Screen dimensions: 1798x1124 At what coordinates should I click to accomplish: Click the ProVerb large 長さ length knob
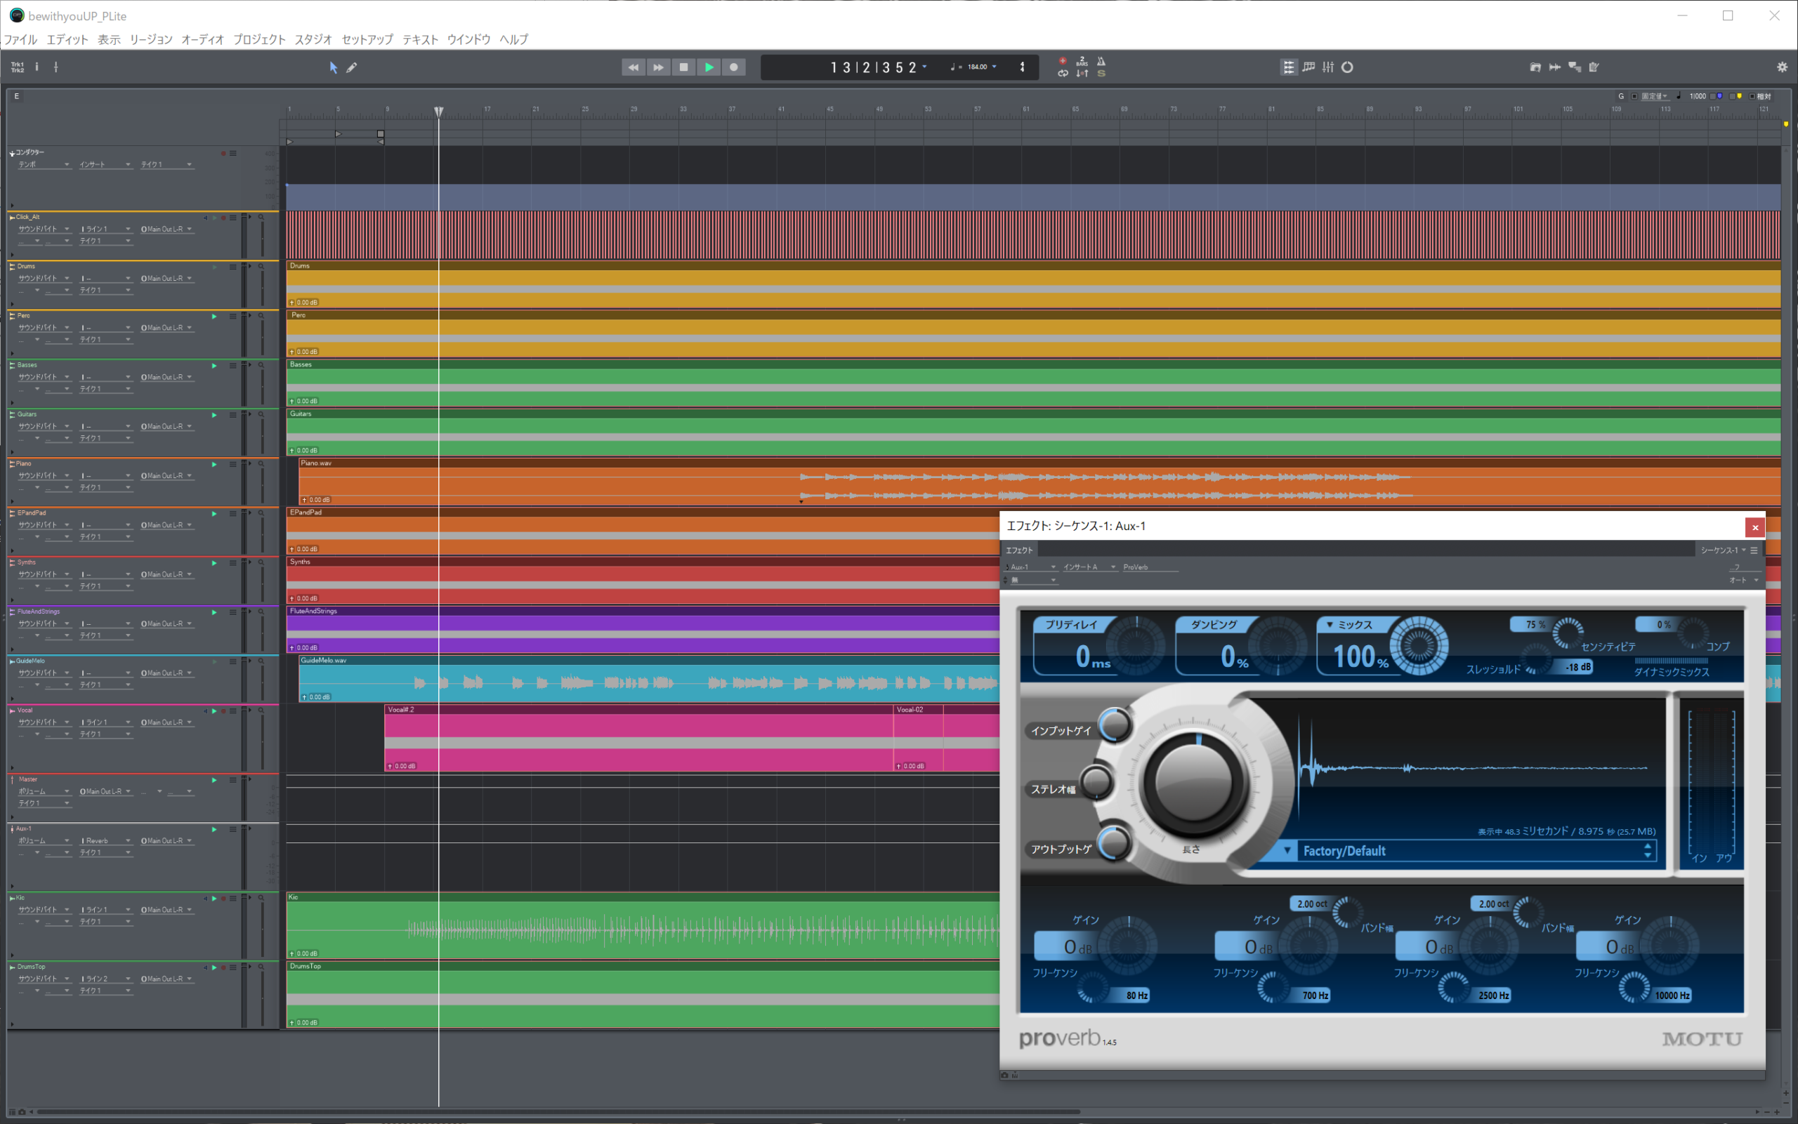click(1193, 782)
